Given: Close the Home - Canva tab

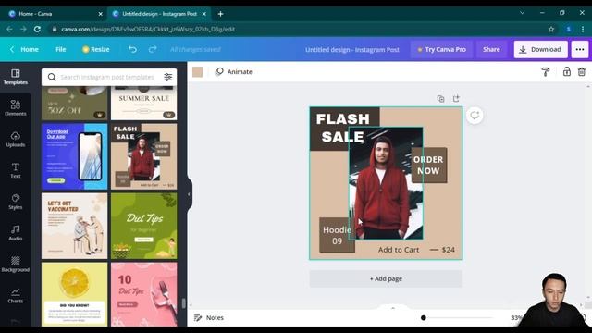Looking at the screenshot, I should (x=101, y=14).
